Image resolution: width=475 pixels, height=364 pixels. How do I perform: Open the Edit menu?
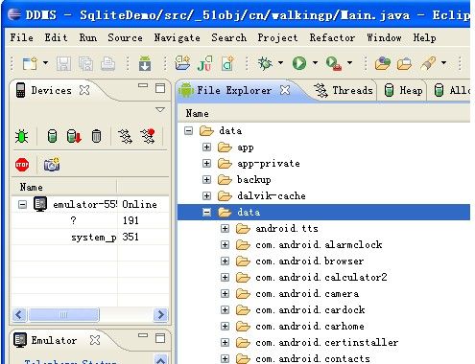[x=56, y=37]
